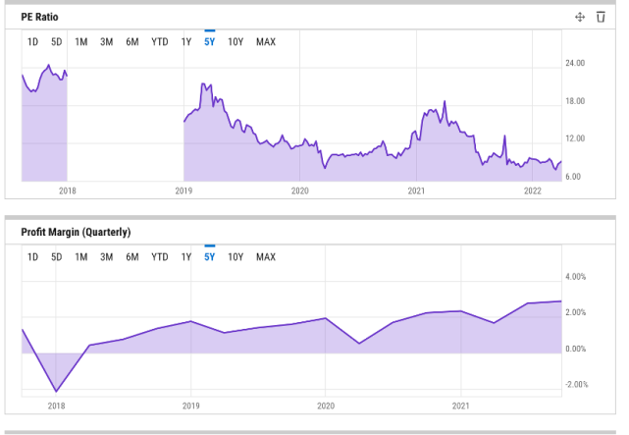
Task: Click the PE Ratio chart title
Action: [x=42, y=17]
